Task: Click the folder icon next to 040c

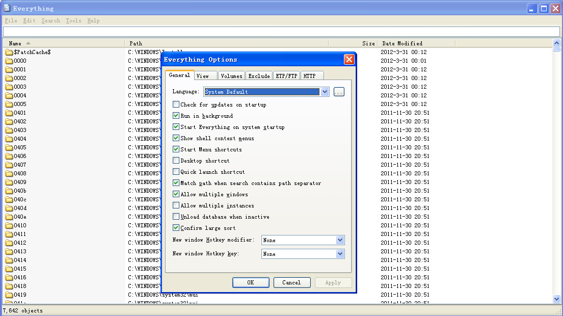Action: tap(9, 200)
